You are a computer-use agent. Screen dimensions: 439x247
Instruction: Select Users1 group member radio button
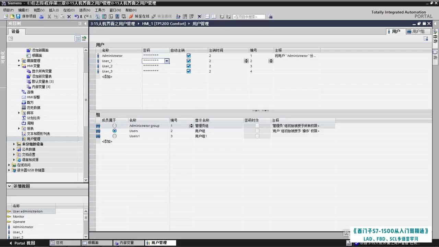point(115,136)
